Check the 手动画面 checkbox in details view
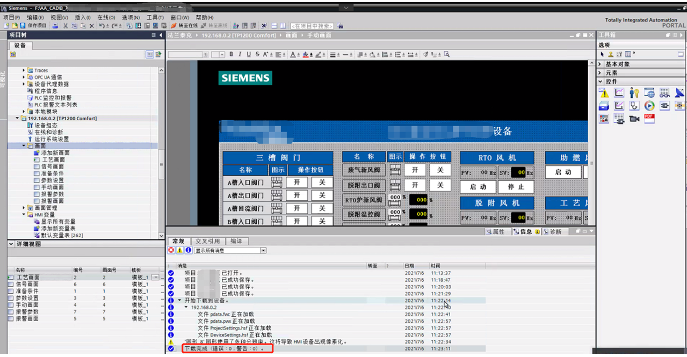 (11, 305)
